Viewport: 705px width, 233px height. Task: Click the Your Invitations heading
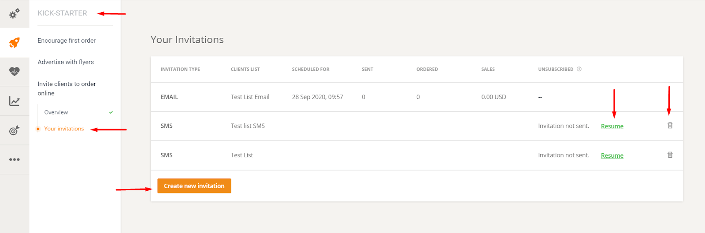[187, 40]
